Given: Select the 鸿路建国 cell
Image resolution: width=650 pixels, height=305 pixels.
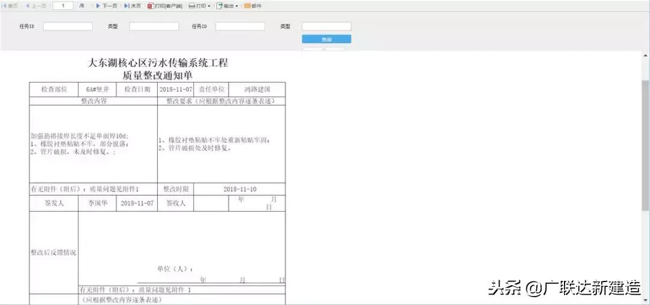Looking at the screenshot, I should click(x=257, y=89).
